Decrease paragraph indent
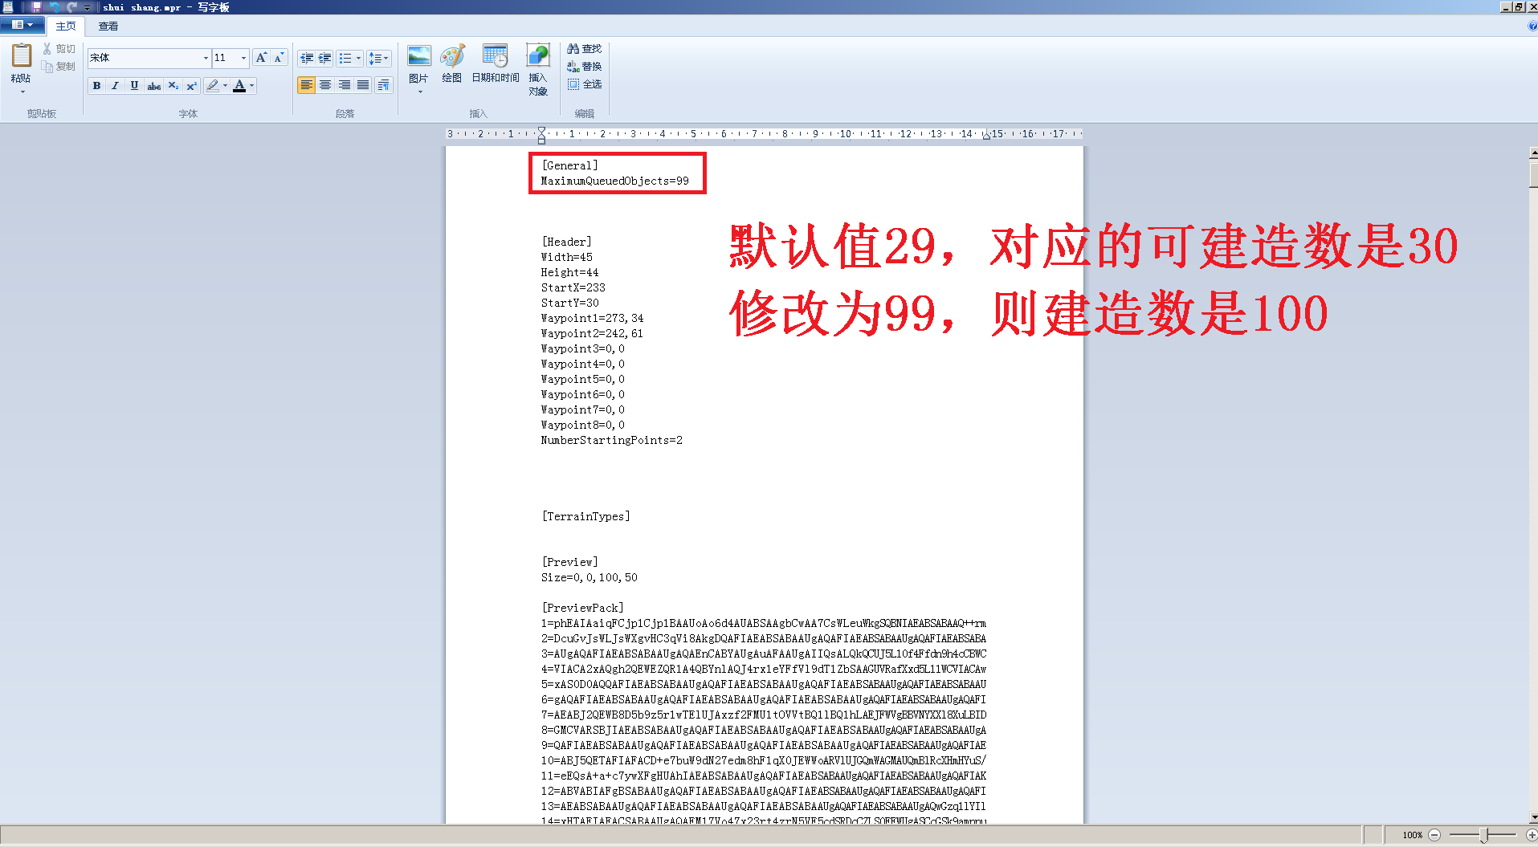 [x=306, y=59]
